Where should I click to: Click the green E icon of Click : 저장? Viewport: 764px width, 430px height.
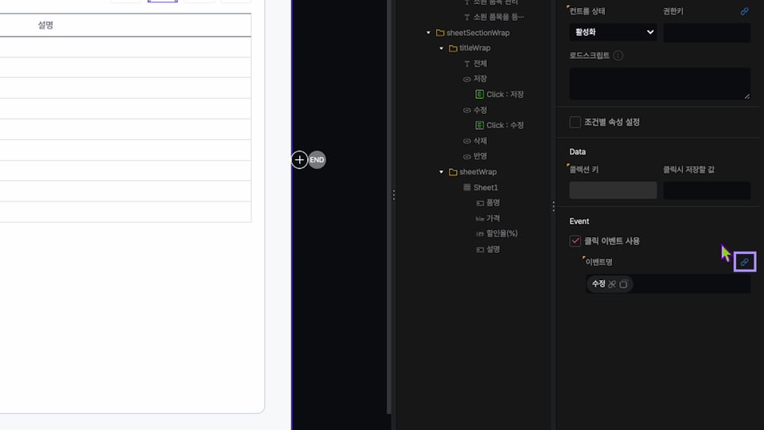pyautogui.click(x=479, y=94)
